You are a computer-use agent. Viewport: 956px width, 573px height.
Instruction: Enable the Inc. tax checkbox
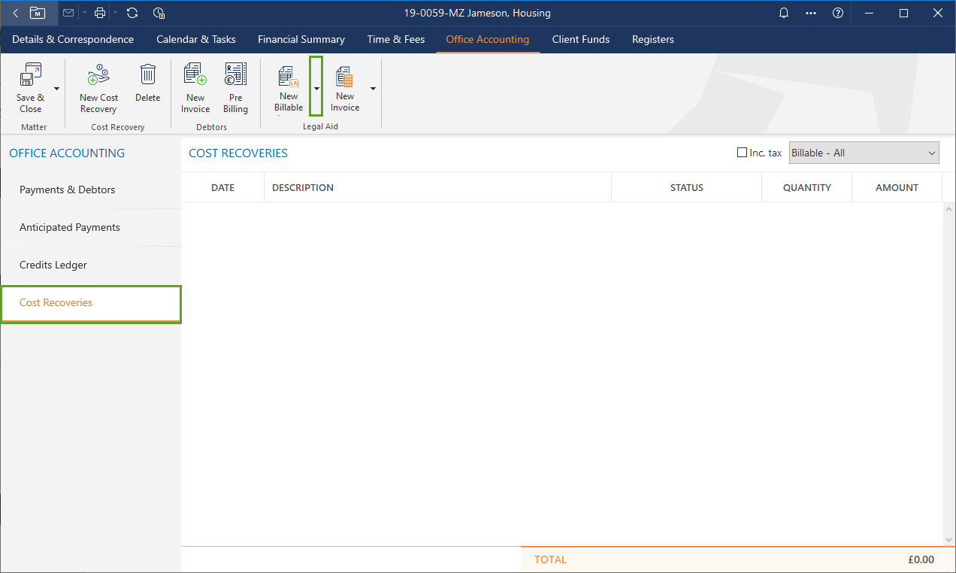point(743,153)
